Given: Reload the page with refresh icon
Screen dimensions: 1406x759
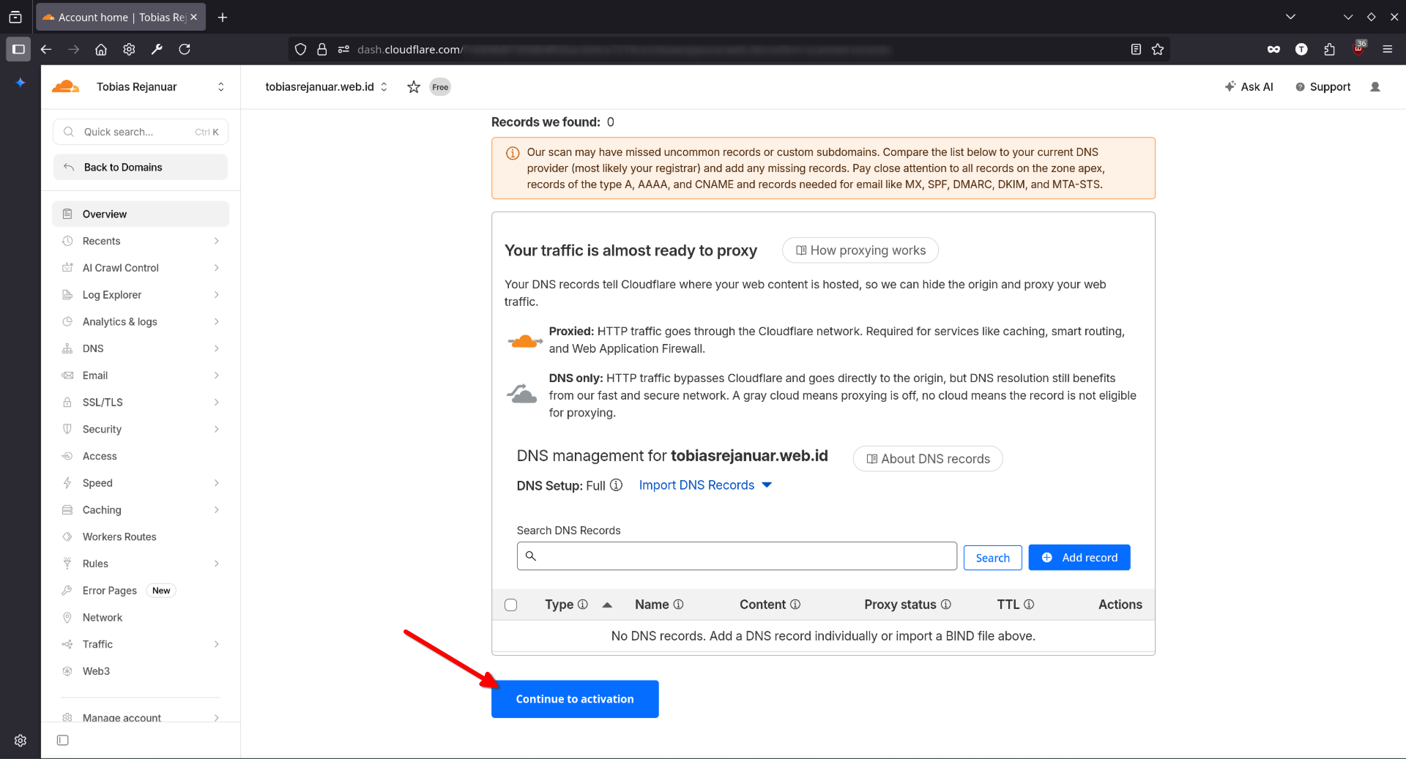Looking at the screenshot, I should click(185, 49).
